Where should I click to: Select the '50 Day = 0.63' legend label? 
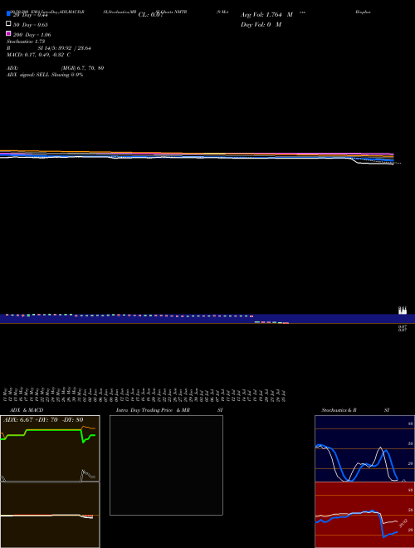tap(31, 25)
